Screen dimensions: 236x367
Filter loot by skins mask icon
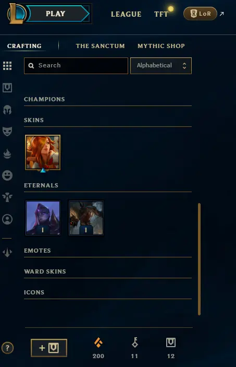(x=7, y=132)
